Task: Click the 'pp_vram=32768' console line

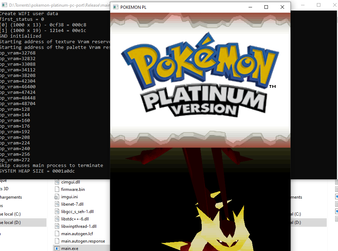Action: coord(18,53)
